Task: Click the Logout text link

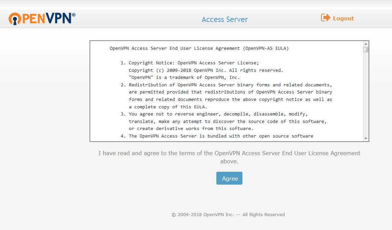Action: tap(343, 19)
